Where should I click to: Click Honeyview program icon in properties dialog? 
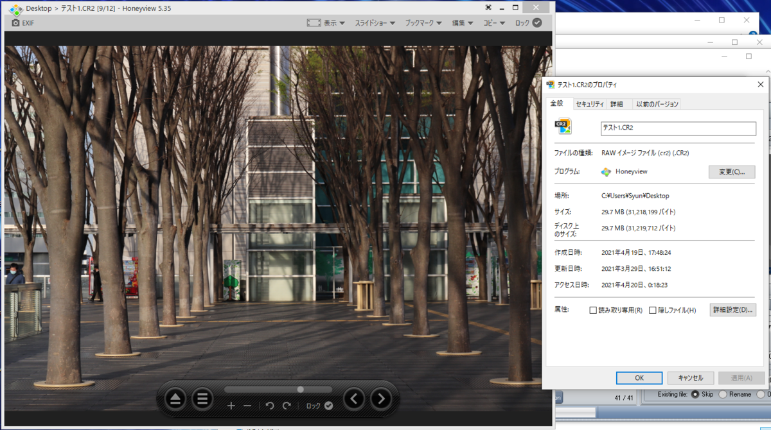click(x=606, y=171)
